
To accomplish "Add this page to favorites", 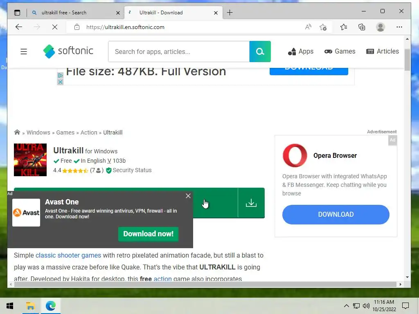I will coord(323,27).
